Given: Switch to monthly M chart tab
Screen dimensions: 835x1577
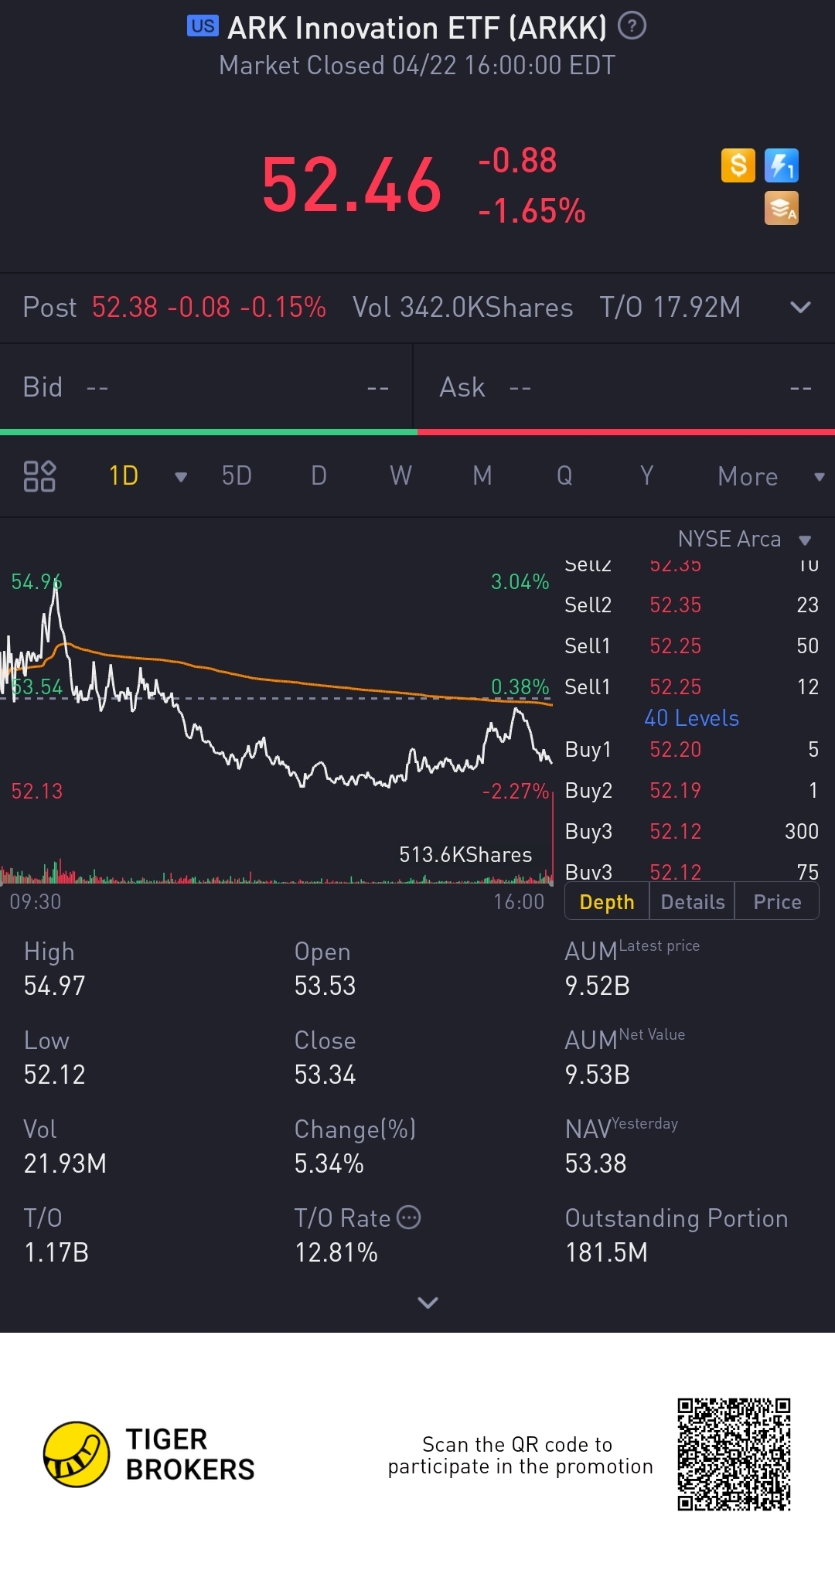Looking at the screenshot, I should [x=482, y=475].
